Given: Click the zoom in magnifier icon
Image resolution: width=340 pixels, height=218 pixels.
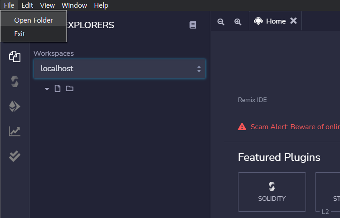Looking at the screenshot, I should 238,22.
